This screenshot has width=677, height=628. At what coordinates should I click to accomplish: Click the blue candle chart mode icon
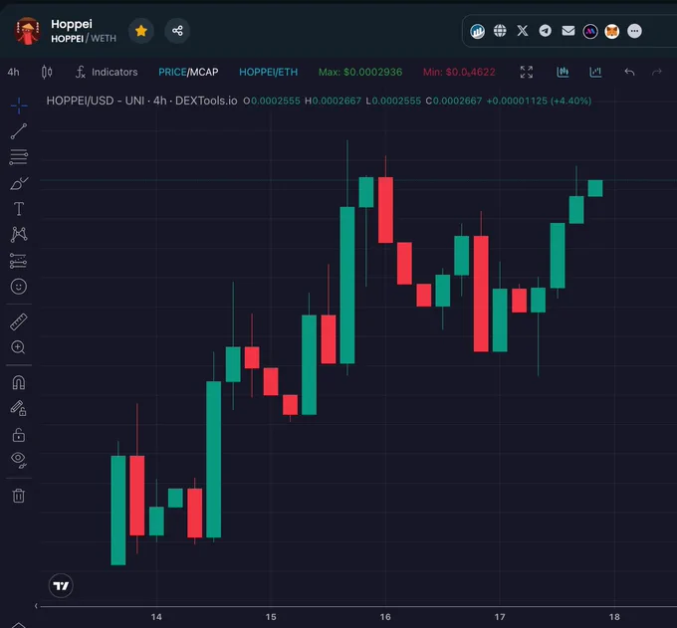563,72
